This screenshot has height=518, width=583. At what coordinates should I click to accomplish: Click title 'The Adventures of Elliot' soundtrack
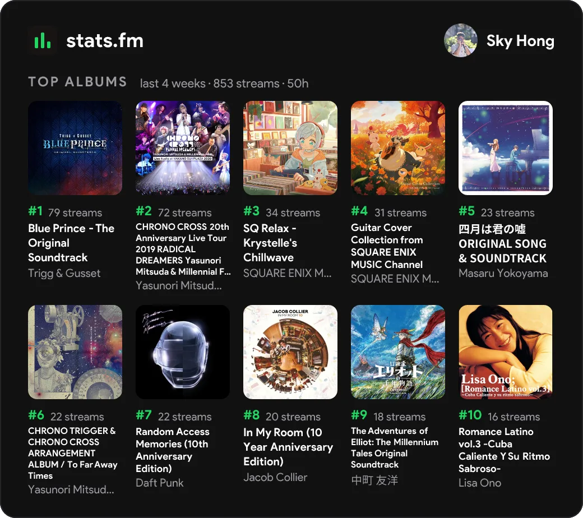(395, 447)
